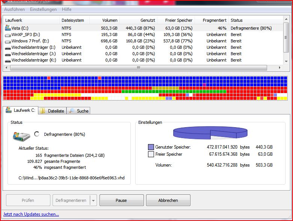Viewport: 293px width, 221px height.
Task: Sort by the Dateisystem column header
Action: click(74, 20)
